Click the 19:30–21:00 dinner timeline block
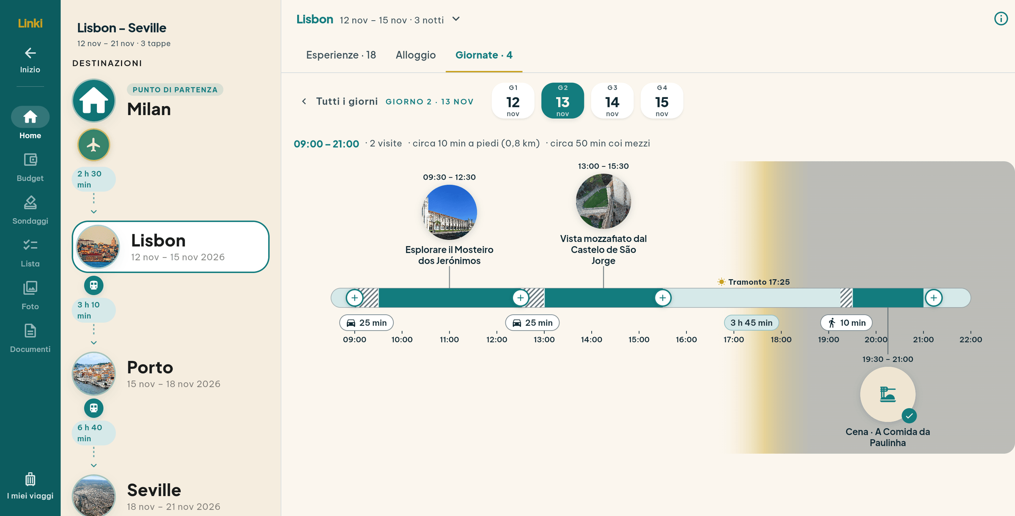The image size is (1015, 516). tap(888, 298)
